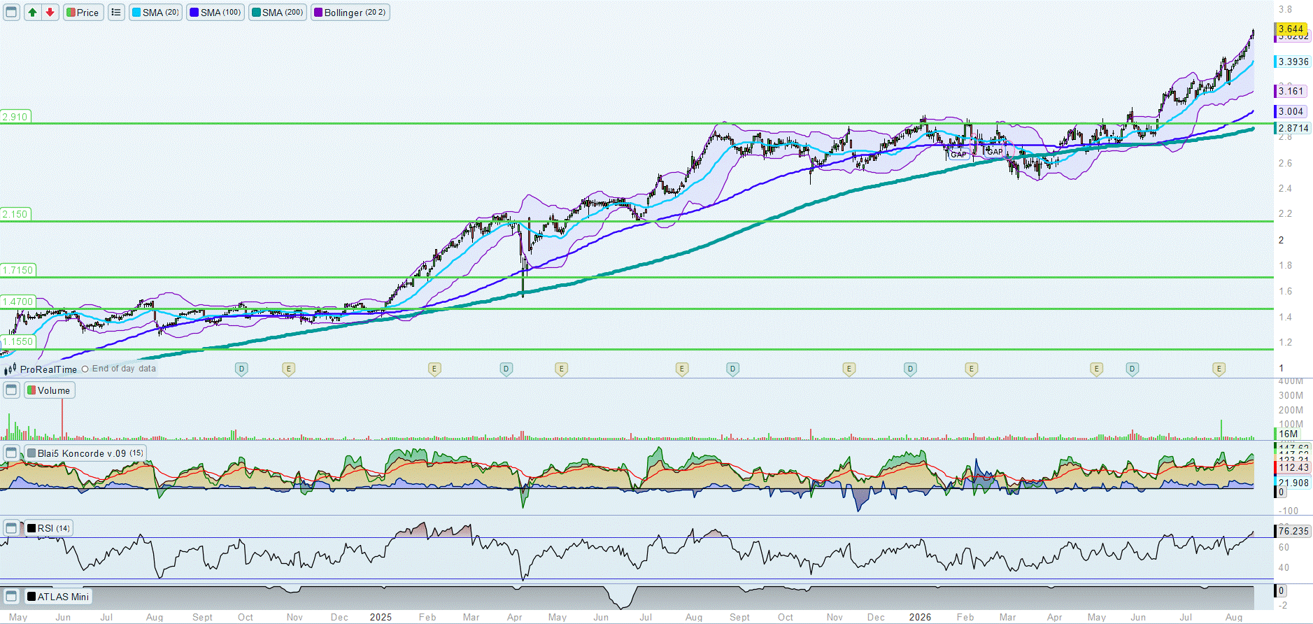Open SMA (20) indicator settings
The height and width of the screenshot is (624, 1313).
pyautogui.click(x=155, y=13)
